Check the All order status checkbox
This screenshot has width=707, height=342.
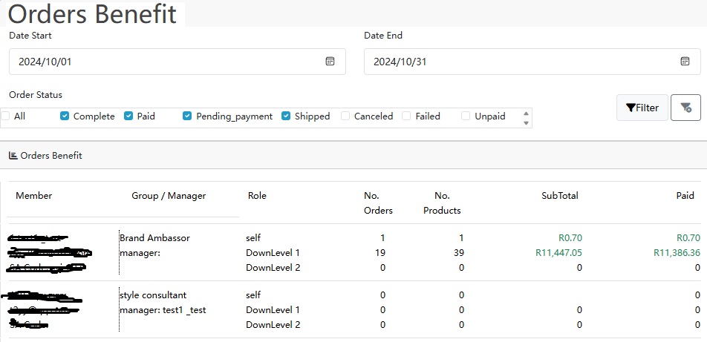click(6, 116)
